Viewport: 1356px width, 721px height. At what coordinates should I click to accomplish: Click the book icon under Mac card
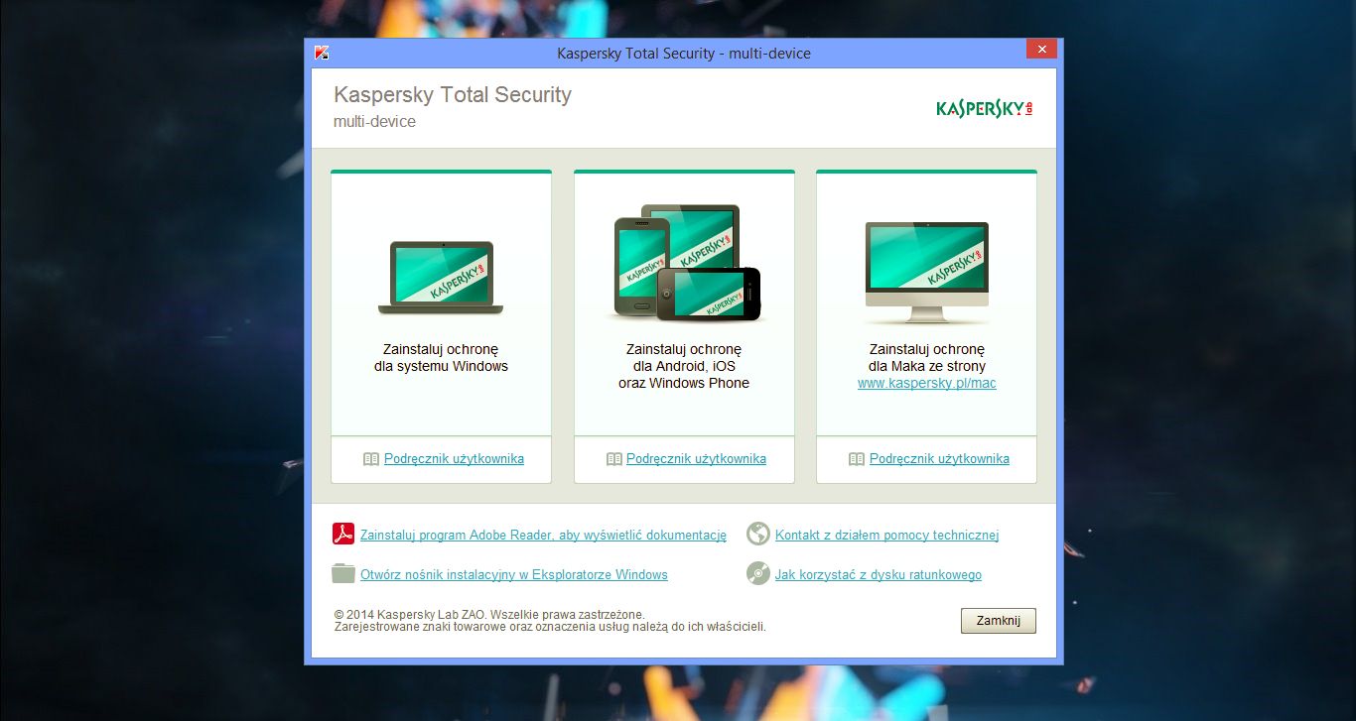pos(857,459)
